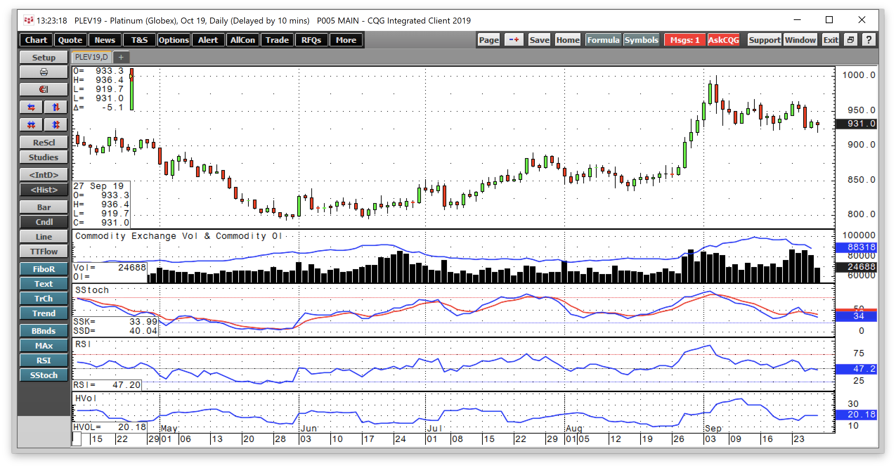This screenshot has width=896, height=468.
Task: Click the 27 Sep 19 date readout
Action: [x=98, y=186]
